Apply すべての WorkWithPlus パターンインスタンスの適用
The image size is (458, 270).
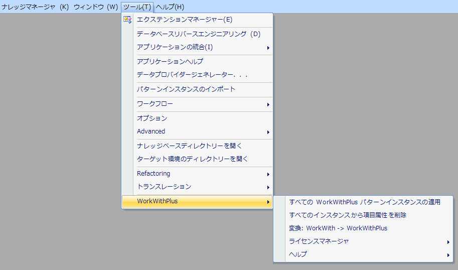365,202
